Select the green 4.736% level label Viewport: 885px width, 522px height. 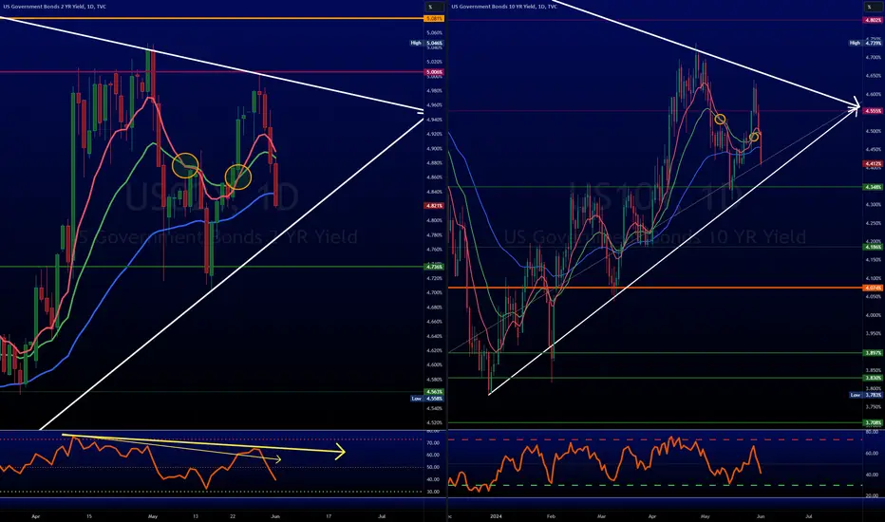(434, 267)
